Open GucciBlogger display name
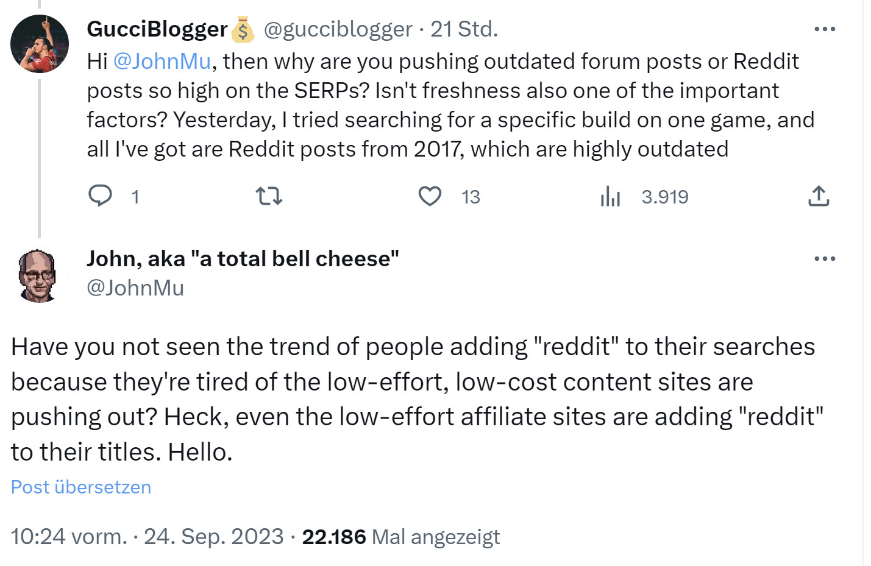This screenshot has height=566, width=871. click(157, 29)
